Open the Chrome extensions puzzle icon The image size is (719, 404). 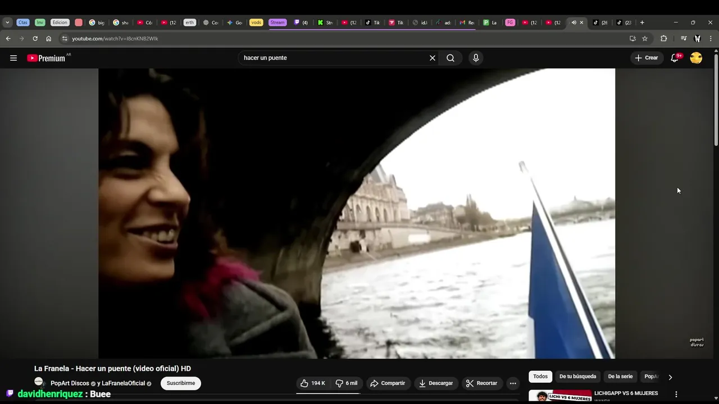663,39
